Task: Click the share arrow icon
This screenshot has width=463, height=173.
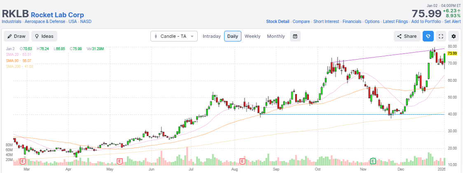Action: [399, 36]
